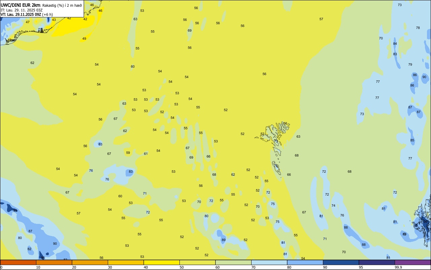Click the '99.9' legend scale label
The width and height of the screenshot is (431, 270).
click(398, 267)
